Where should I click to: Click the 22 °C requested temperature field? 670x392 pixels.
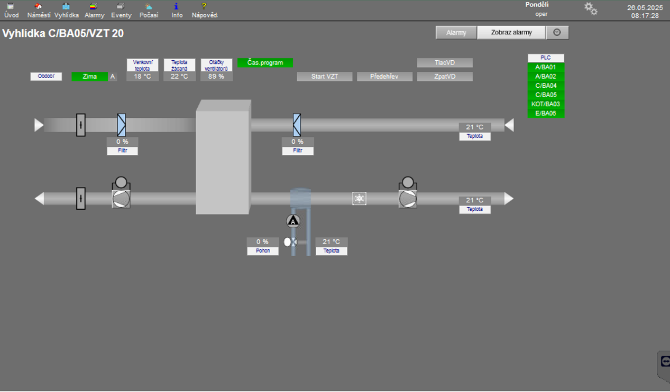(x=179, y=77)
